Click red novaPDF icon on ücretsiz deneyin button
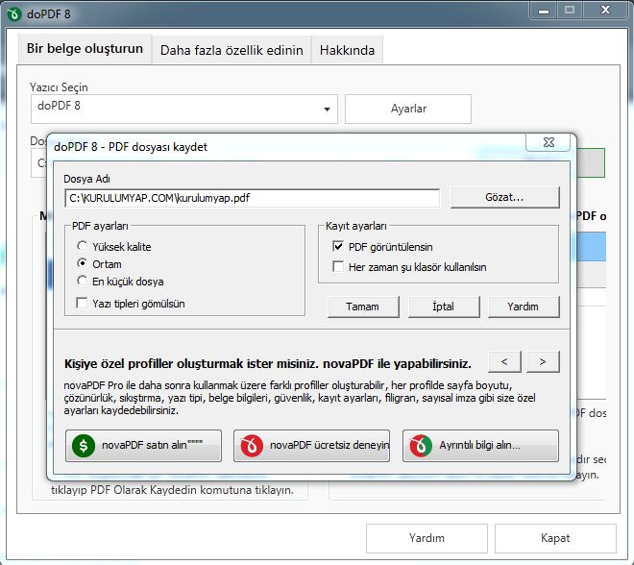 click(252, 446)
